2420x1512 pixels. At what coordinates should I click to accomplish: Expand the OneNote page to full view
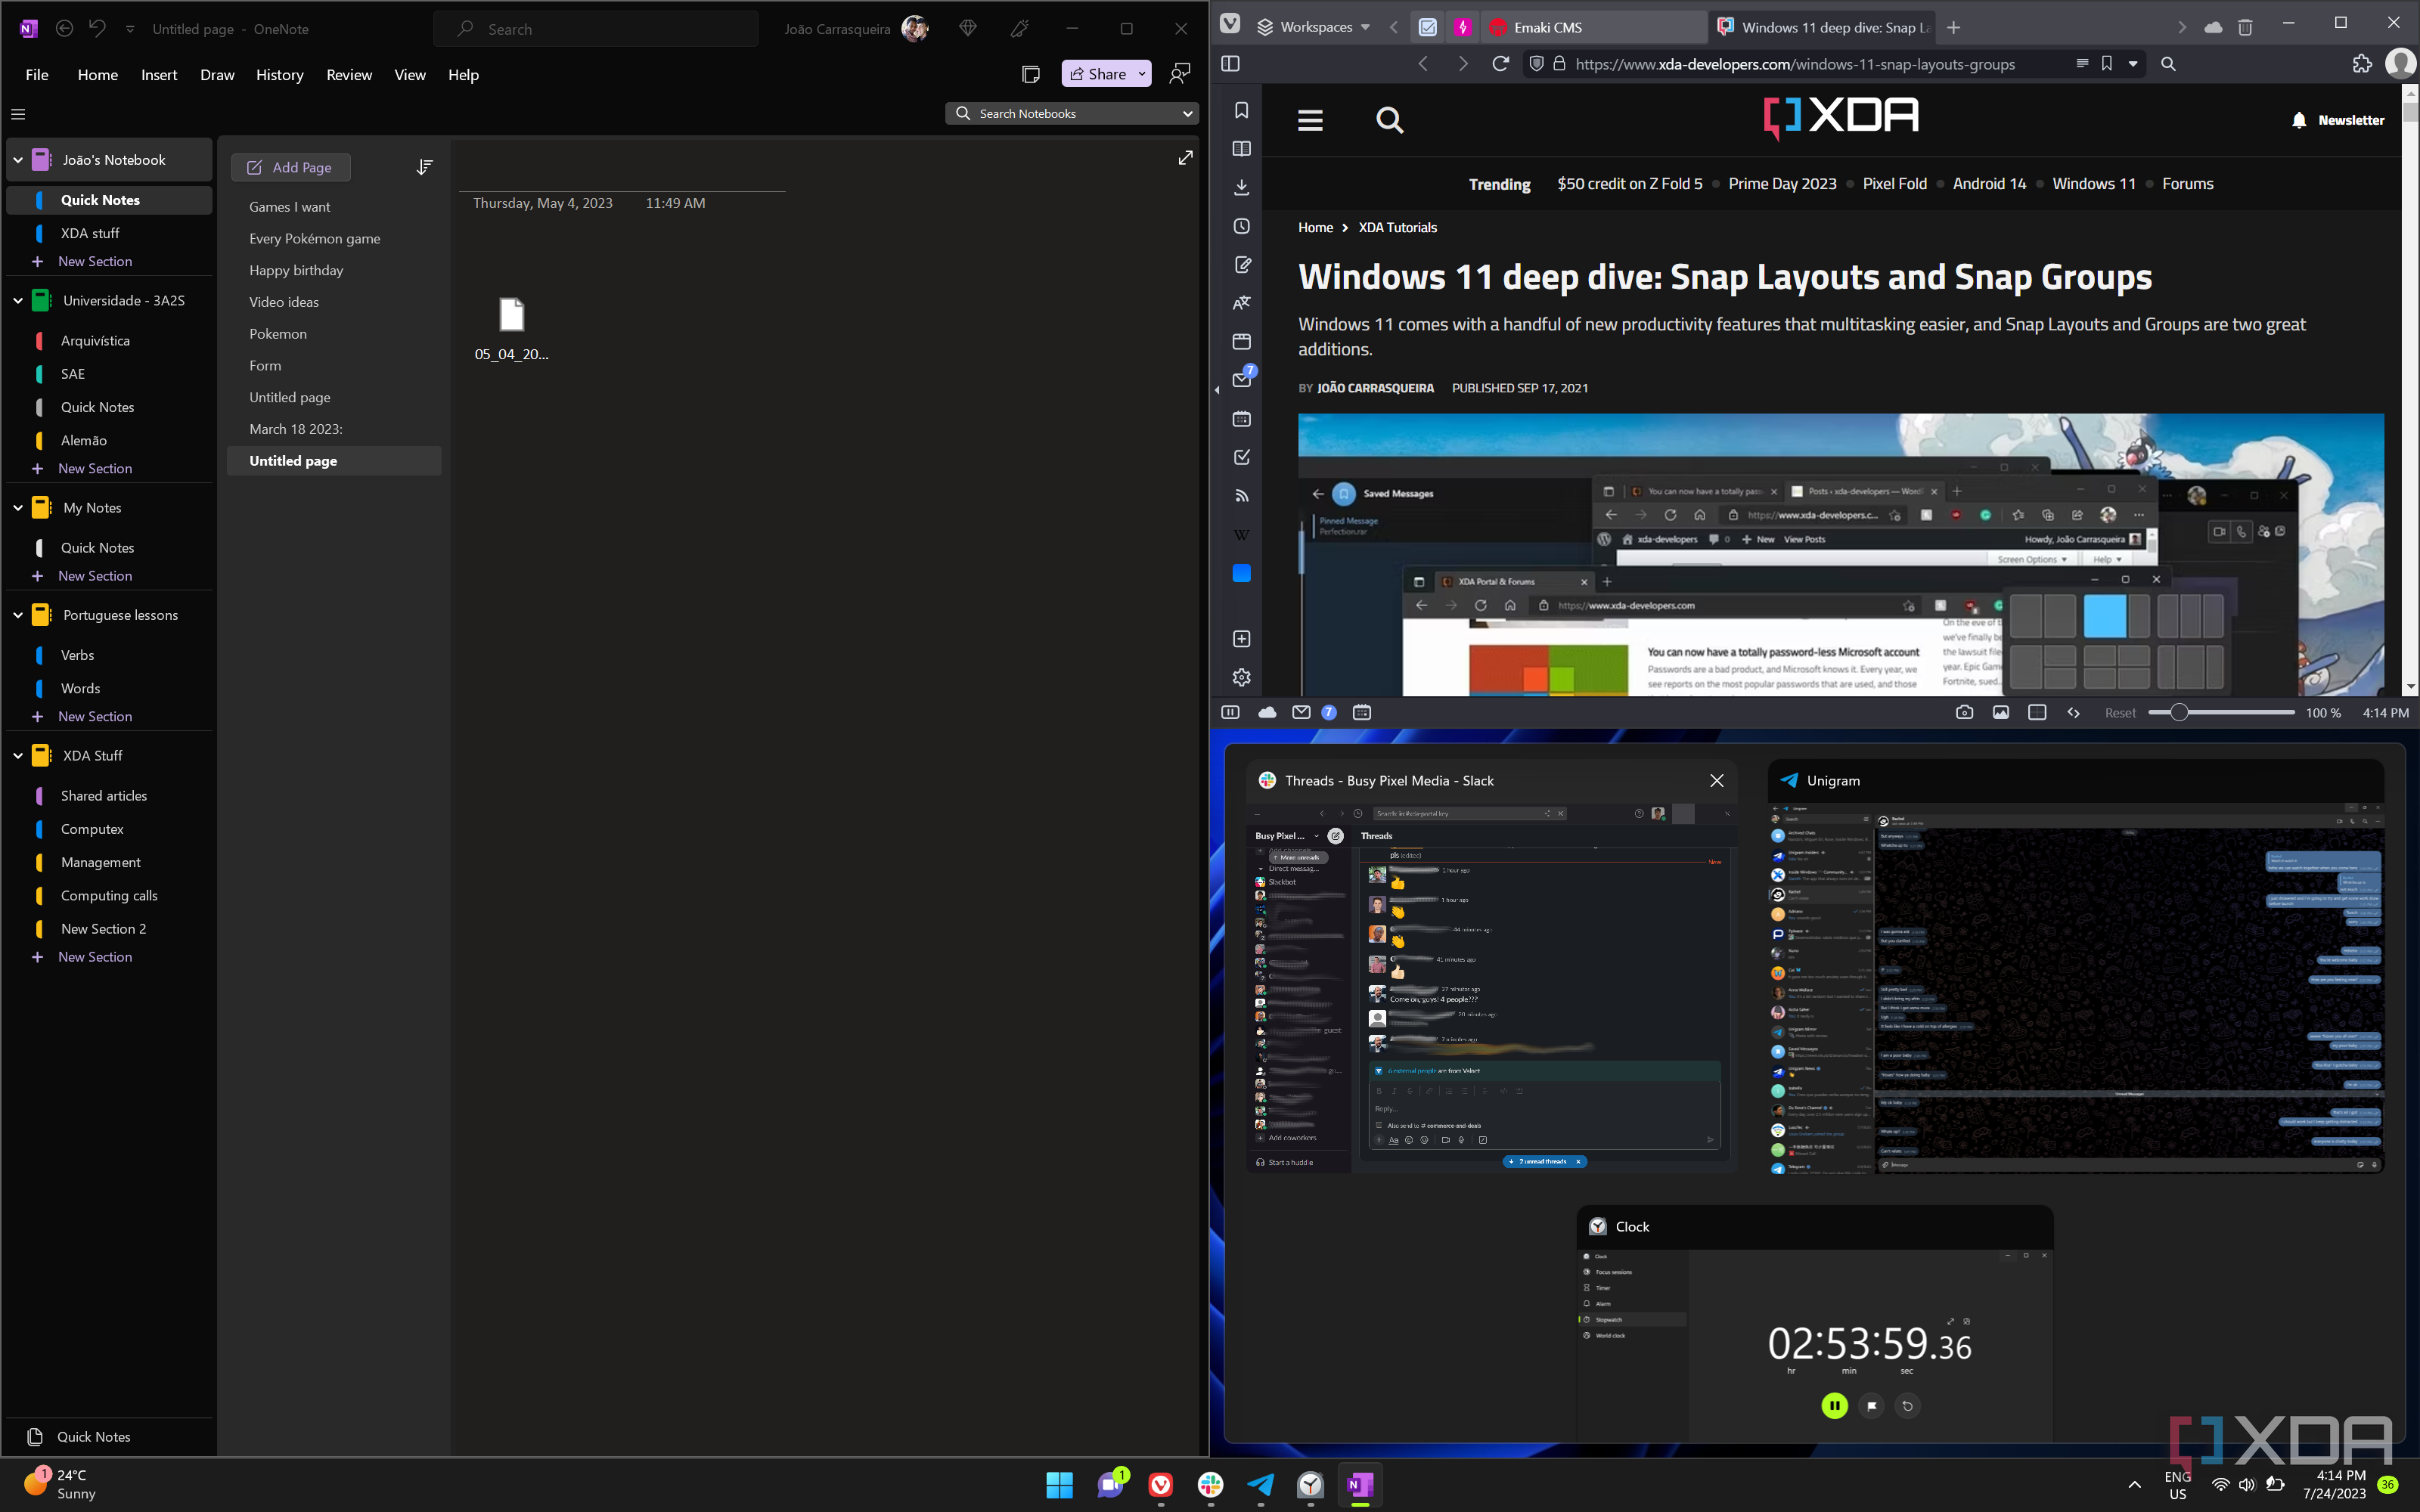[1185, 158]
